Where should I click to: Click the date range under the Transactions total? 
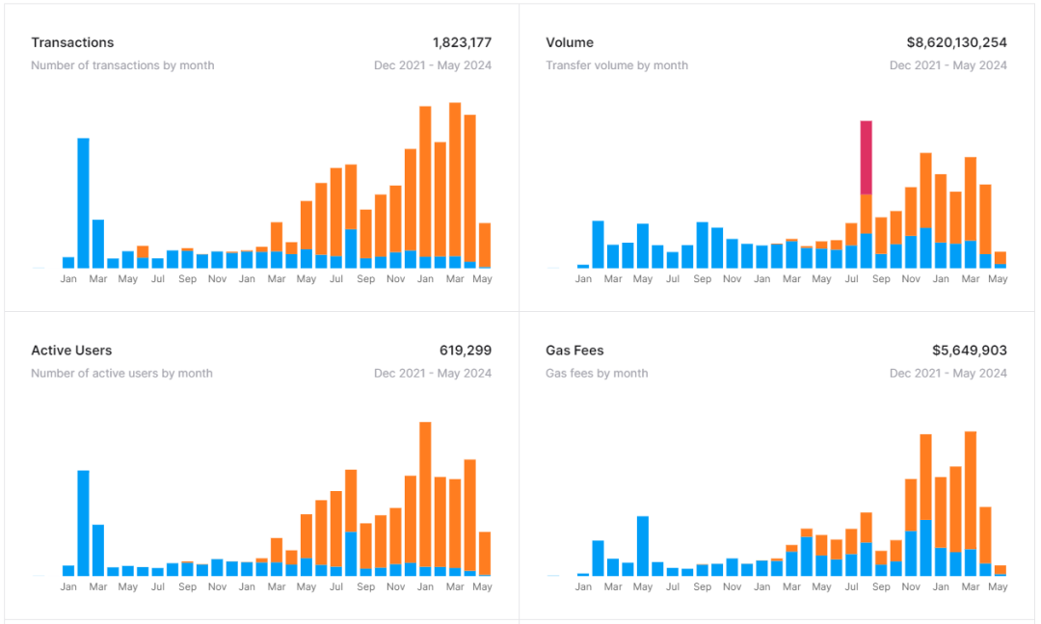coord(433,65)
